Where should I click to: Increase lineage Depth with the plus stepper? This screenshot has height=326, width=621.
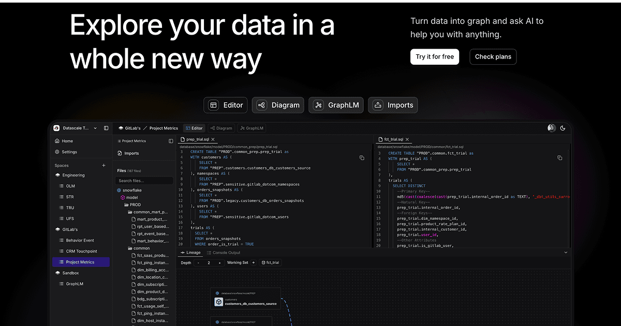tap(219, 262)
